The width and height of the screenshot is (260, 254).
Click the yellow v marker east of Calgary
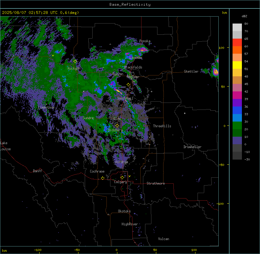point(129,176)
